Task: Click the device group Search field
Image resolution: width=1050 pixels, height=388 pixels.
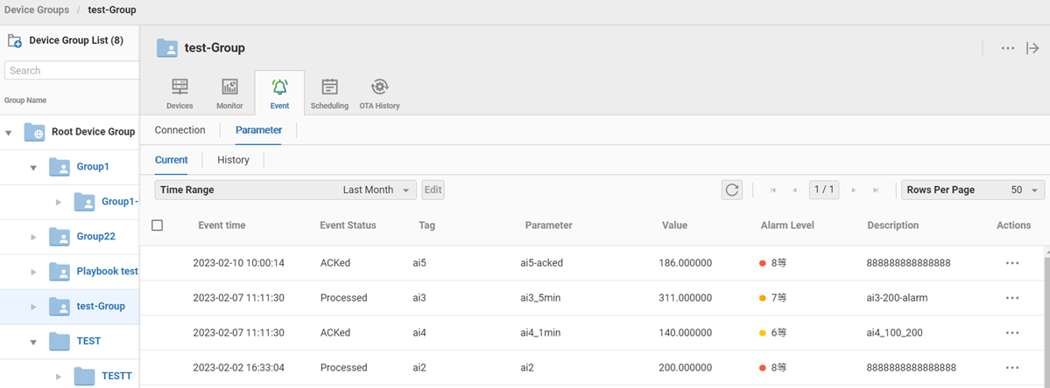Action: tap(70, 71)
